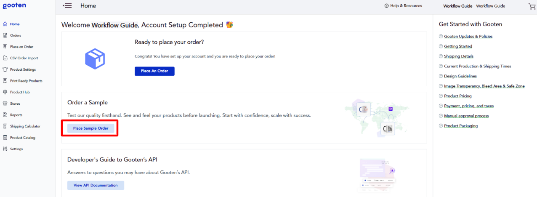The width and height of the screenshot is (537, 197).
Task: Open the Design Guidelines link
Action: [460, 76]
